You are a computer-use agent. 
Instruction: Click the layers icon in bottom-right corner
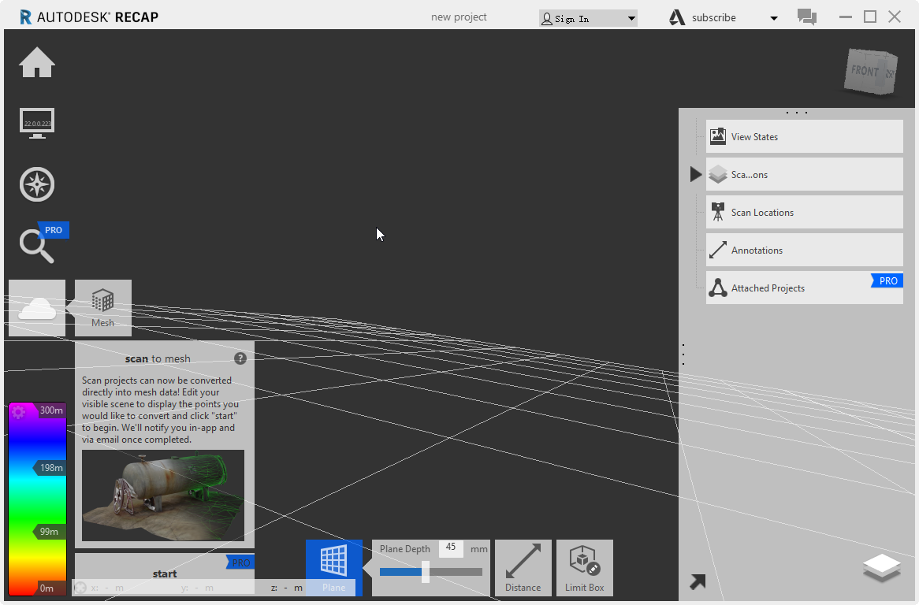[880, 567]
